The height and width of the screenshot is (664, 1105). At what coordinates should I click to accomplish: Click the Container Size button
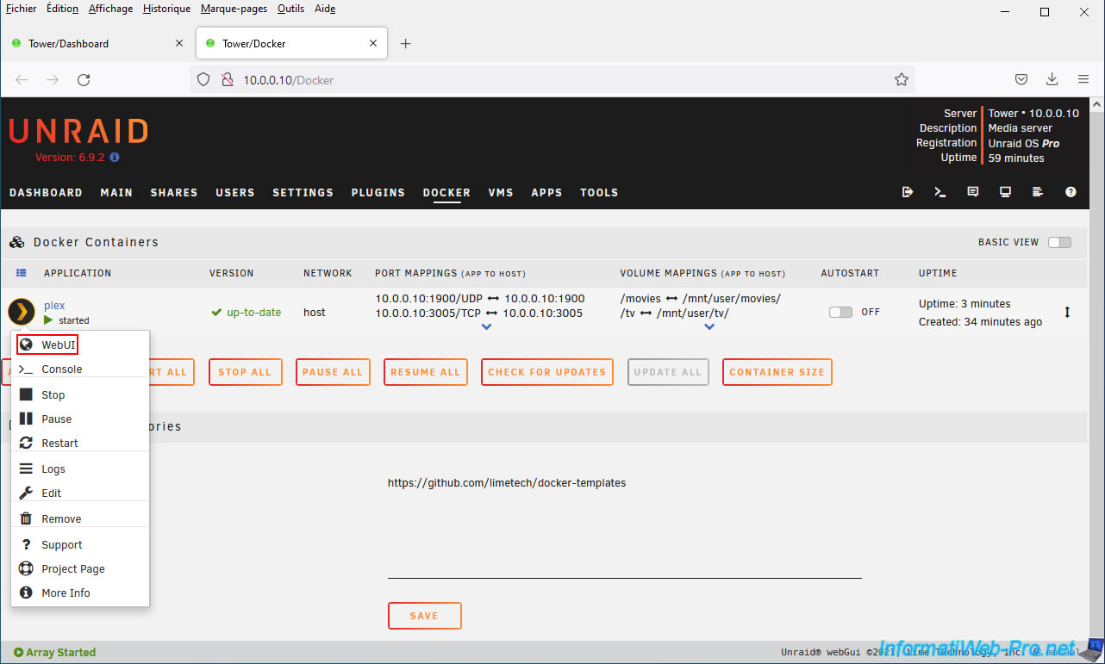coord(777,372)
